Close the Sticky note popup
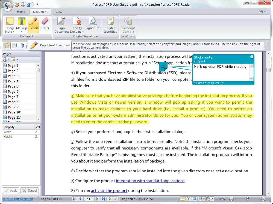The height and width of the screenshot is (204, 273). 252,57
